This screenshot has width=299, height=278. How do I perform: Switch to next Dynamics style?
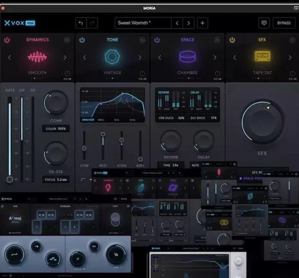click(65, 57)
